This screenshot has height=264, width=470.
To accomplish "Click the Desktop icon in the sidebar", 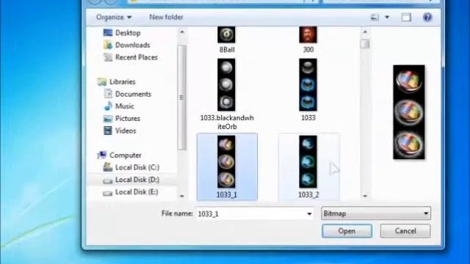I will [x=108, y=32].
